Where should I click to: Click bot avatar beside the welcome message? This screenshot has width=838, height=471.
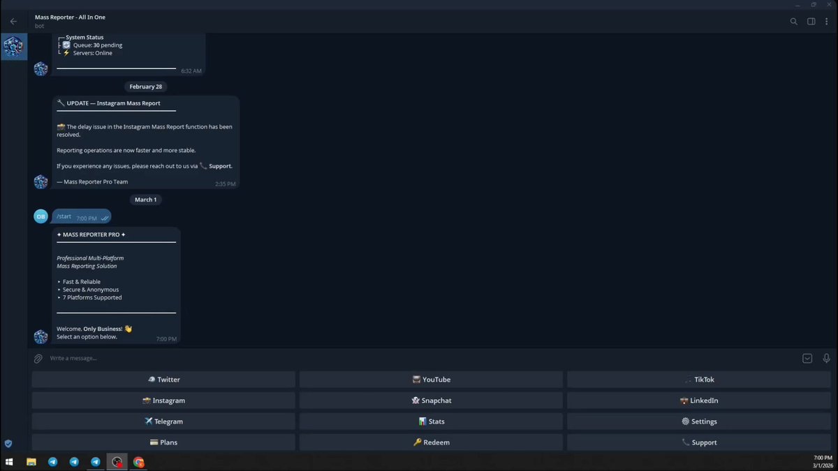41,336
